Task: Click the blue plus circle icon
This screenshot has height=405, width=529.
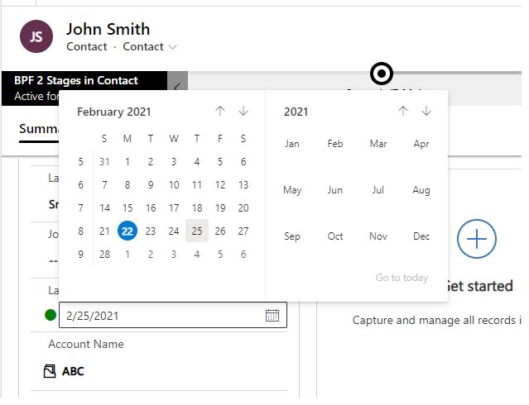Action: (x=476, y=239)
